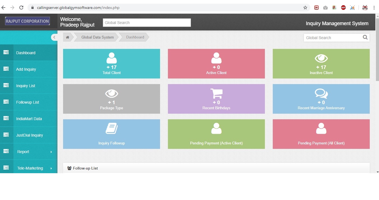The width and height of the screenshot is (379, 200).
Task: Click the home icon in breadcrumb
Action: 68,37
